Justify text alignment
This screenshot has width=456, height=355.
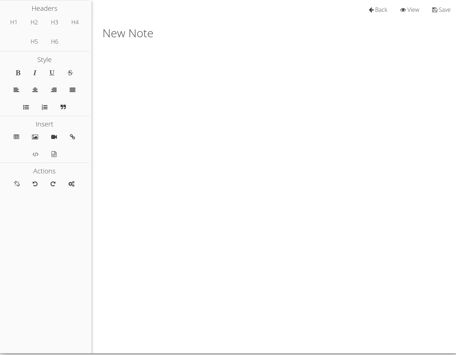point(72,90)
